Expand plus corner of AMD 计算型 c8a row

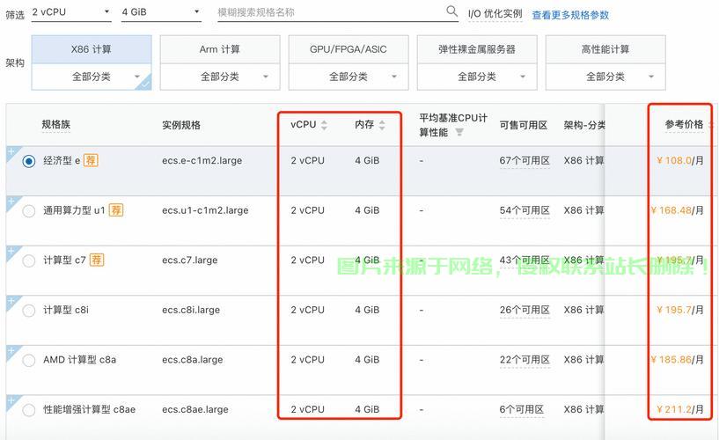(11, 350)
